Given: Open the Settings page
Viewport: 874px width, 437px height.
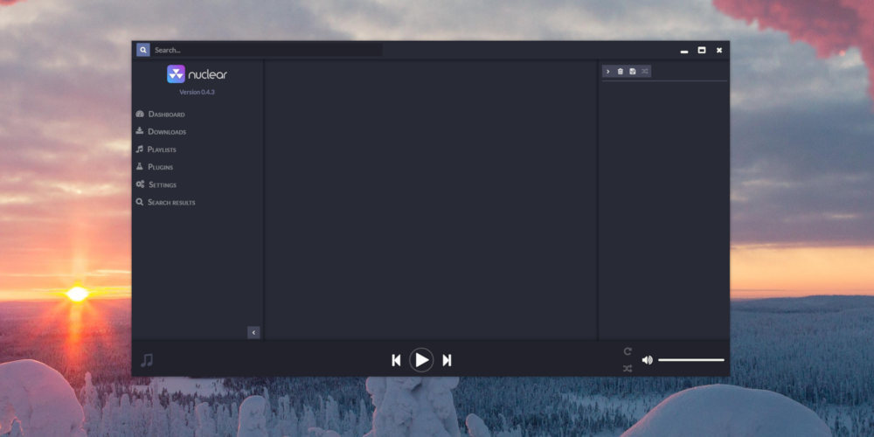Looking at the screenshot, I should pyautogui.click(x=162, y=184).
